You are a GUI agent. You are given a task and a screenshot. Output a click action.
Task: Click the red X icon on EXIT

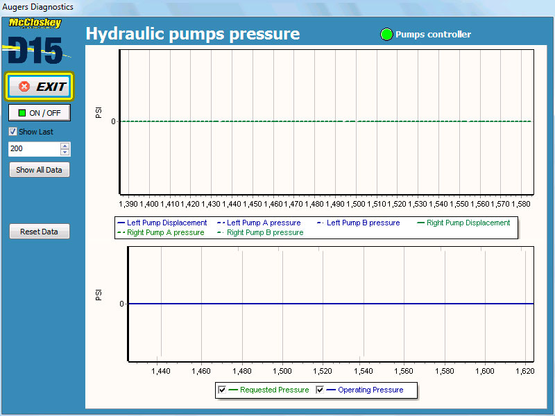(x=24, y=87)
